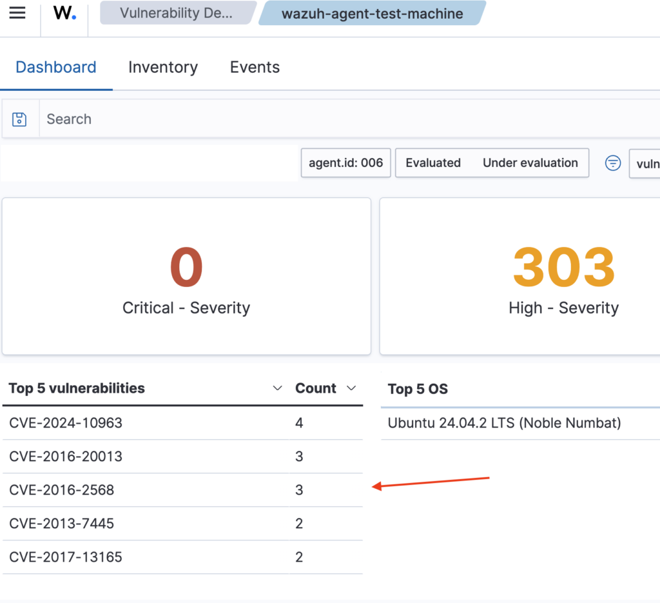
Task: Click the Wazuh W. logo
Action: pyautogui.click(x=65, y=13)
